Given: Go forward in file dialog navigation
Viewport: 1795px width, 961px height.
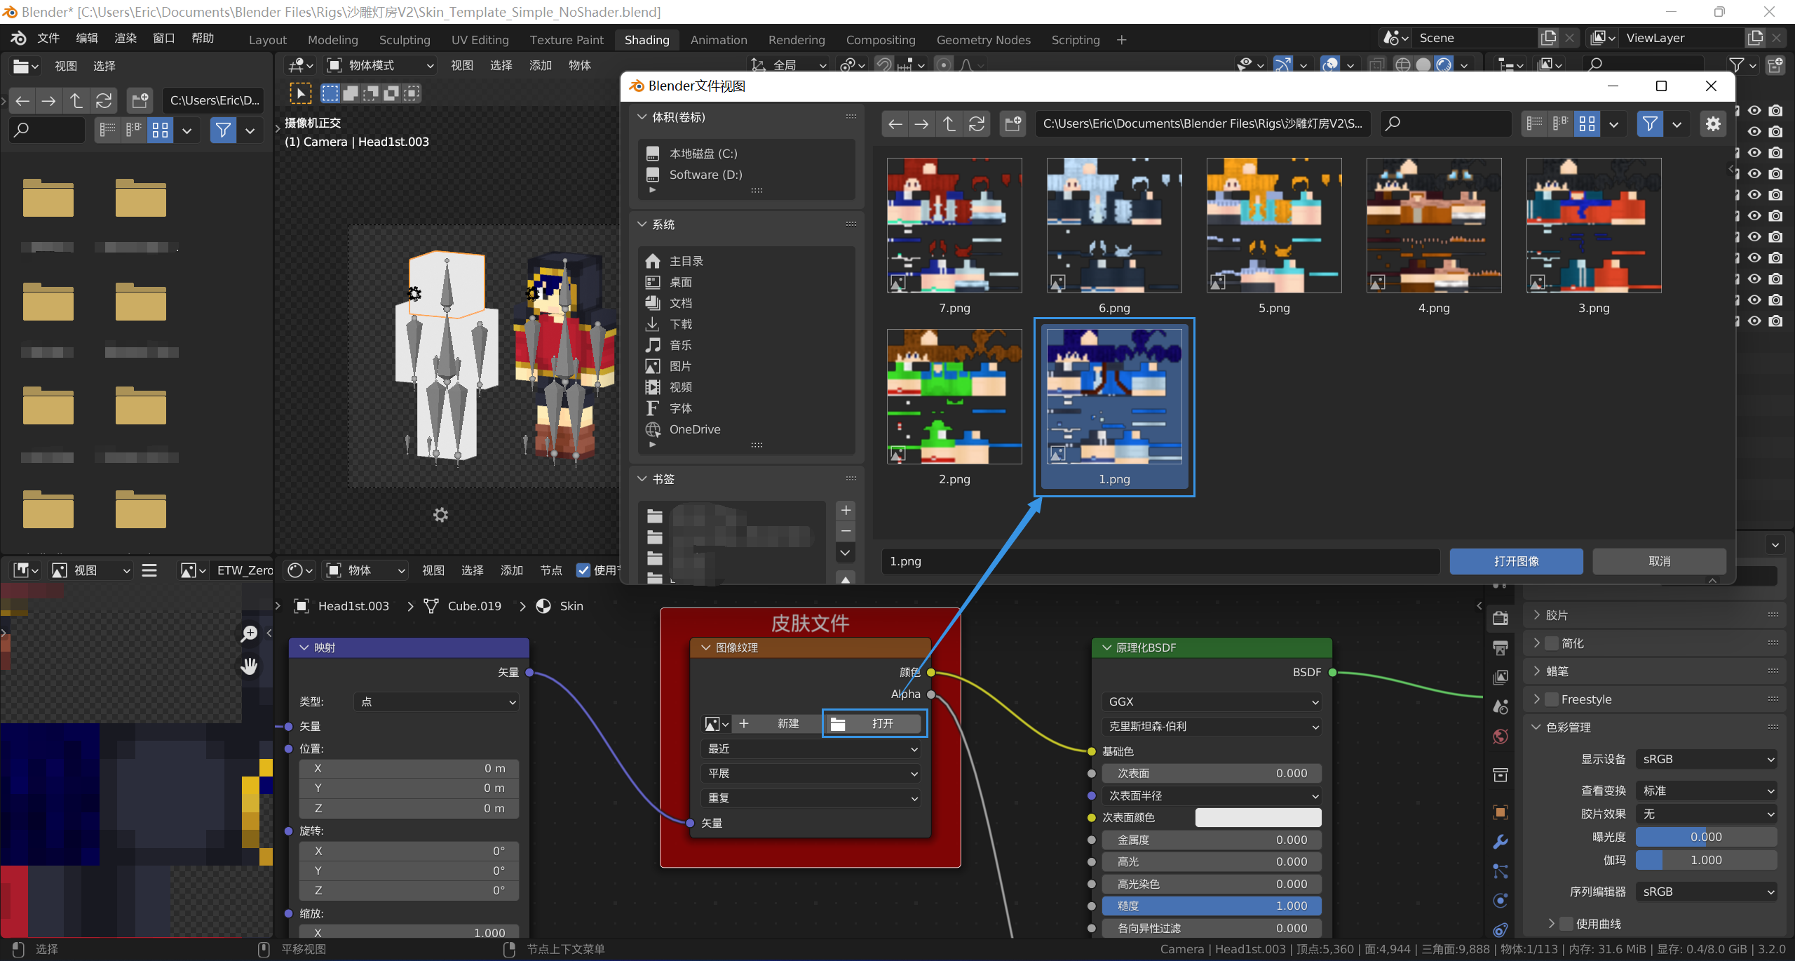Looking at the screenshot, I should pyautogui.click(x=922, y=124).
